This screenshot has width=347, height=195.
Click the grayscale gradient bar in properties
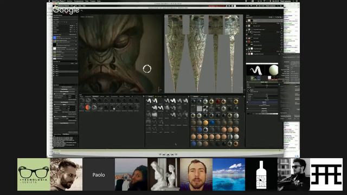[263, 114]
